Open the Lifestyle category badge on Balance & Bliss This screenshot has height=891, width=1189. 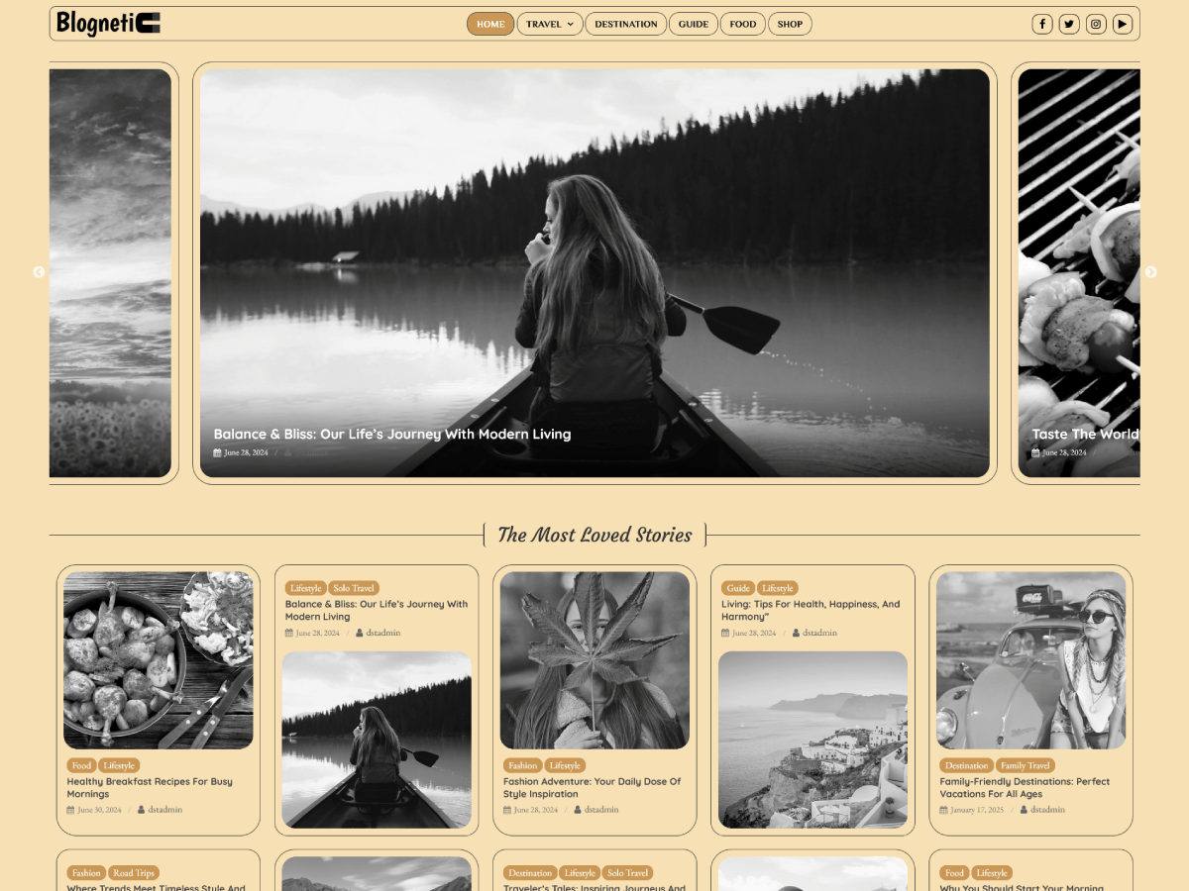[305, 587]
